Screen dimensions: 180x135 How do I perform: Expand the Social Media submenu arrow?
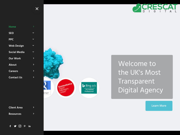coord(33,52)
